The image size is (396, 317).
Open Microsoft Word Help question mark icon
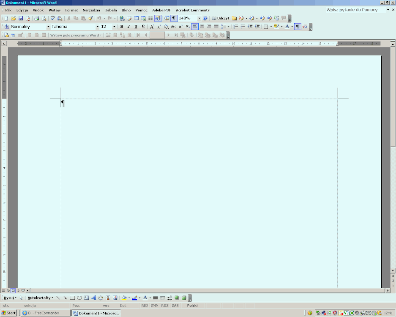pos(205,18)
